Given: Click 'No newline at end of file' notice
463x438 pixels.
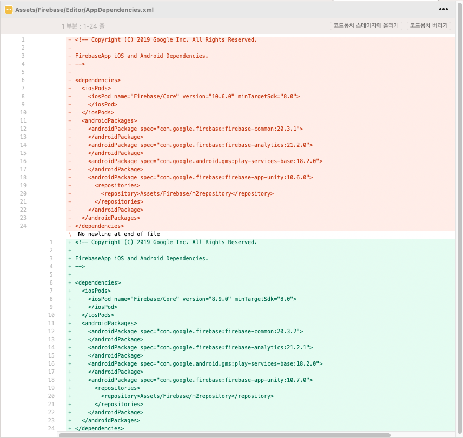Looking at the screenshot, I should 118,234.
